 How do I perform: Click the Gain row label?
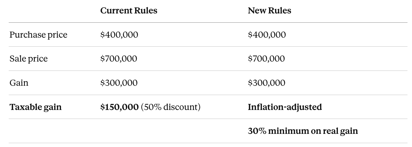click(19, 83)
